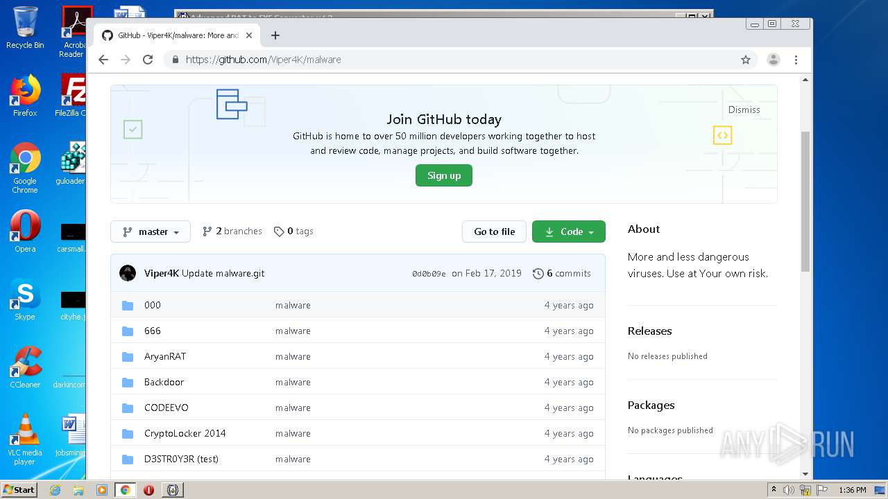Click the Releases heading
The width and height of the screenshot is (888, 499).
[650, 331]
